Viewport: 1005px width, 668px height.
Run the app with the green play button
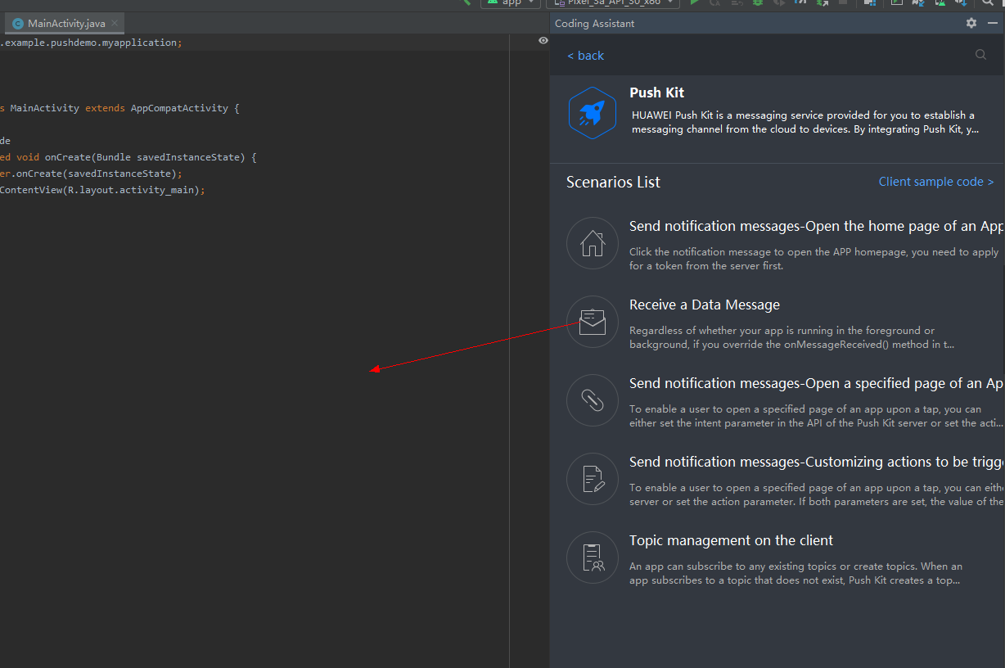click(x=695, y=2)
